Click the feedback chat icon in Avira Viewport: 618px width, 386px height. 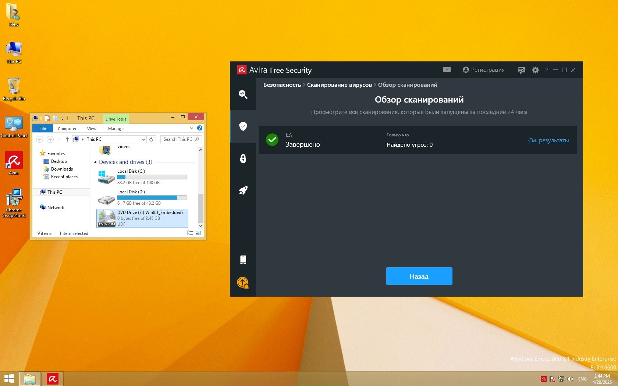pos(521,70)
